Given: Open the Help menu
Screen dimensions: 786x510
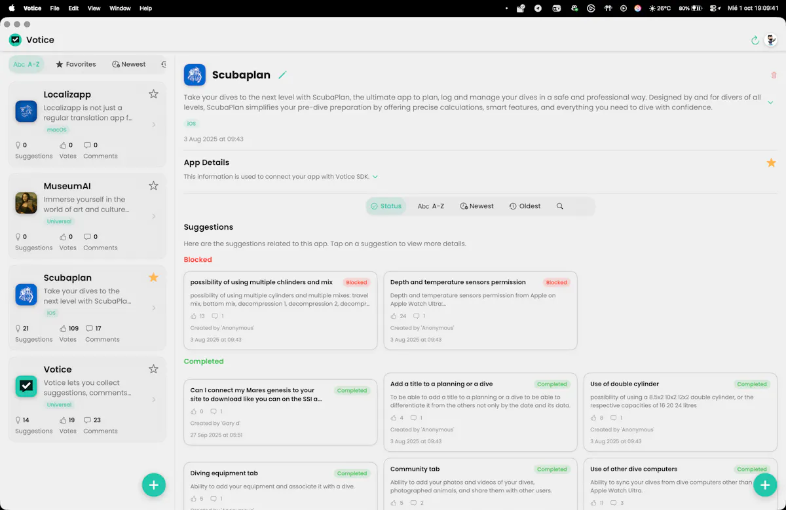Looking at the screenshot, I should pos(146,9).
